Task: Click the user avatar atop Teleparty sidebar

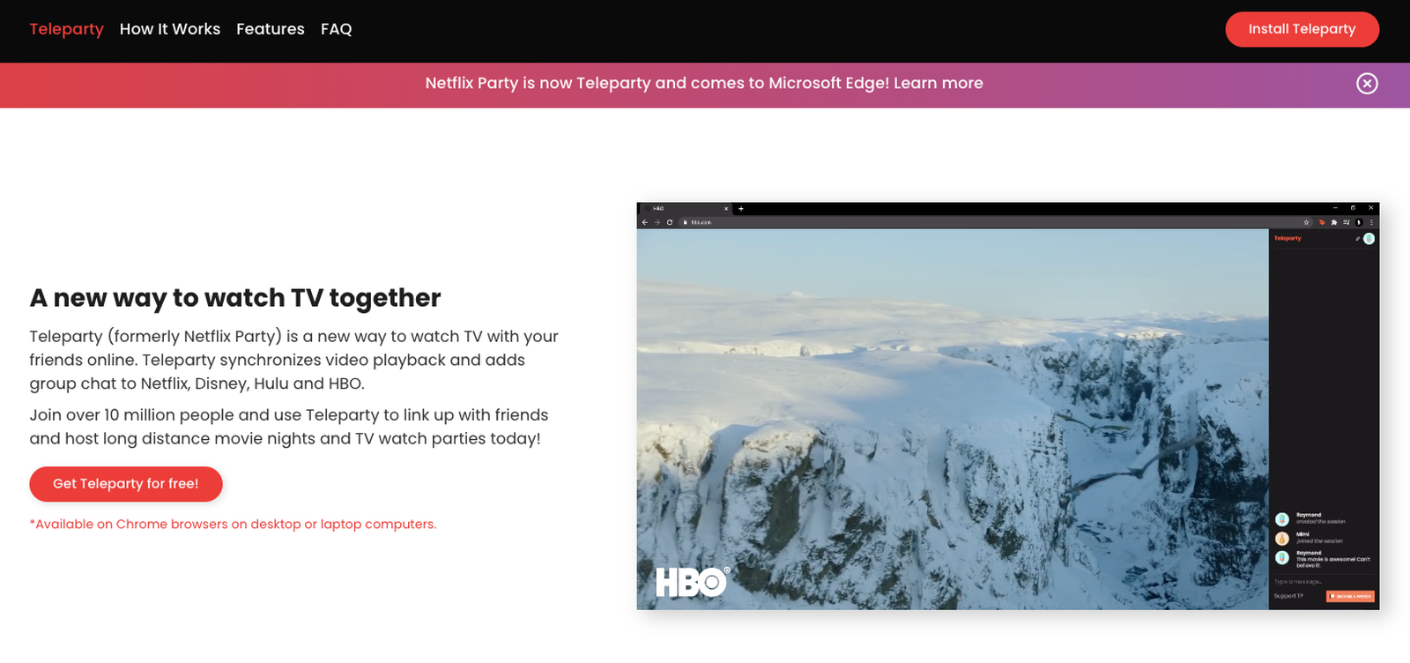Action: click(1369, 239)
